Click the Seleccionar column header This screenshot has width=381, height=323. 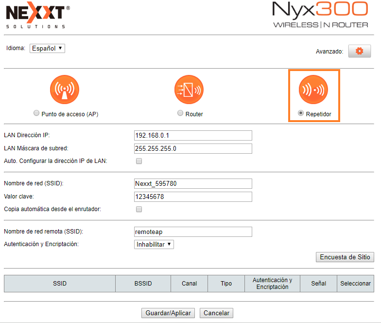click(x=356, y=284)
